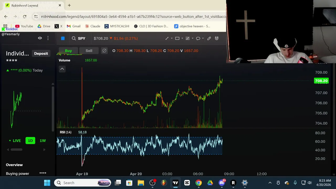Click the Buying power row
The image size is (336, 189).
(x=26, y=174)
